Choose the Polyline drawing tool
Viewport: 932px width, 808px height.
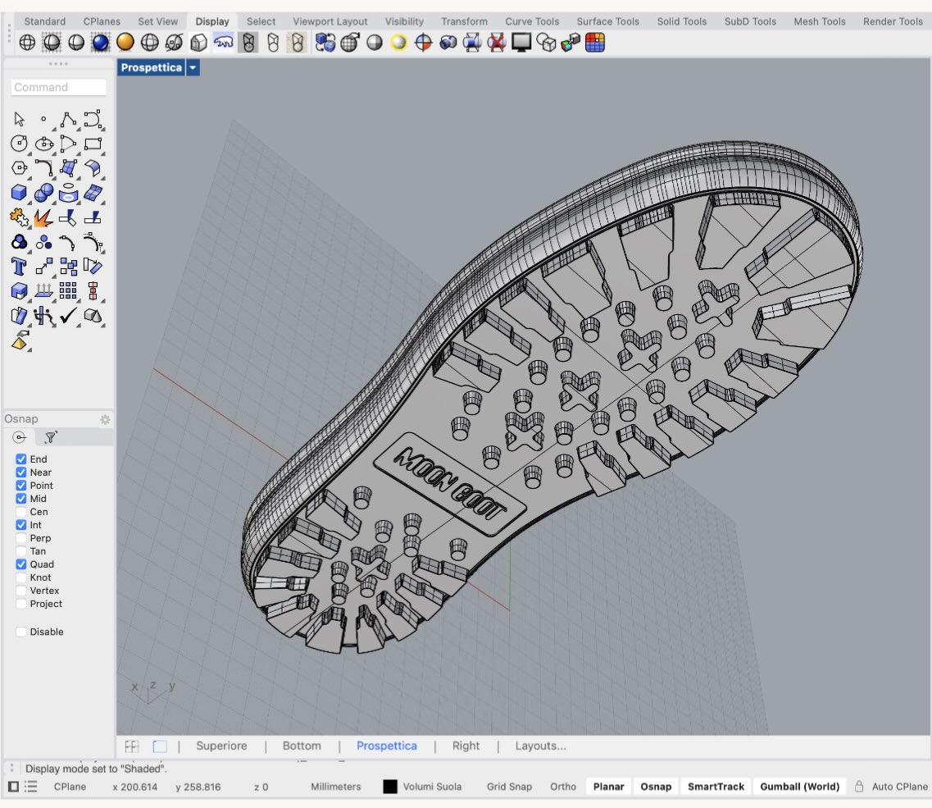point(68,119)
